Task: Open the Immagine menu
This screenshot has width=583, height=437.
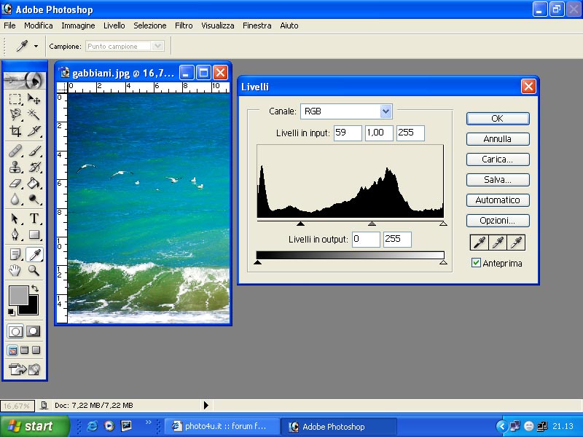Action: [78, 25]
